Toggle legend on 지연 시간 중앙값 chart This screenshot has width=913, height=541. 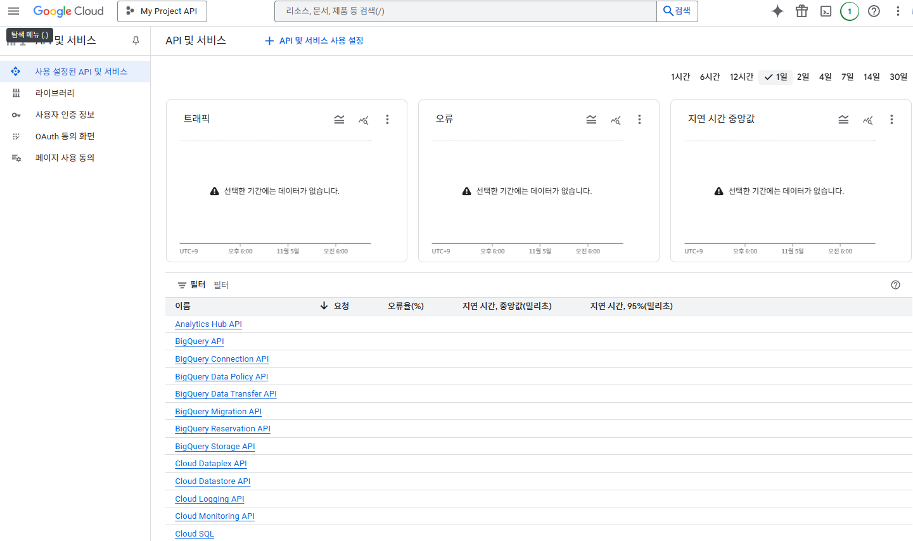(x=843, y=119)
